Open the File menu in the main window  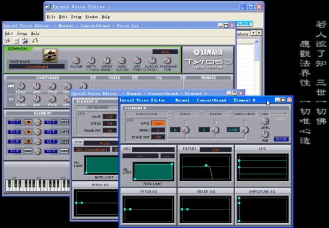click(x=51, y=17)
